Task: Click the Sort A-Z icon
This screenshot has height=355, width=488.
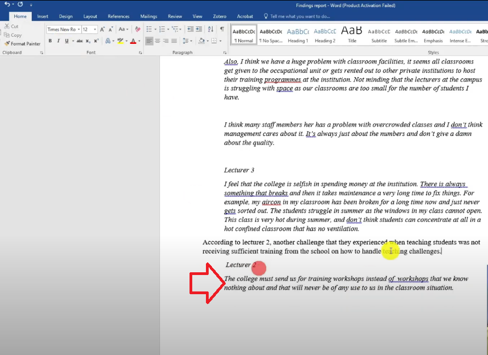Action: coord(211,29)
